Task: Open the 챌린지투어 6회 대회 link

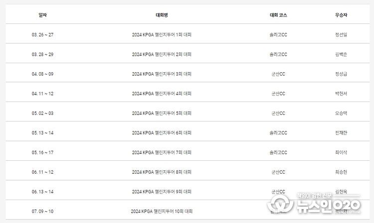Action: pos(162,133)
